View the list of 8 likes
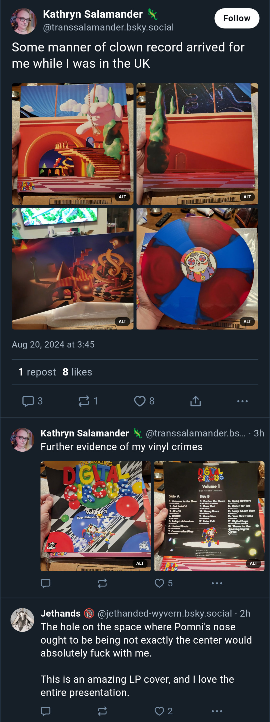Screen dimensions: 270x722 click(77, 372)
